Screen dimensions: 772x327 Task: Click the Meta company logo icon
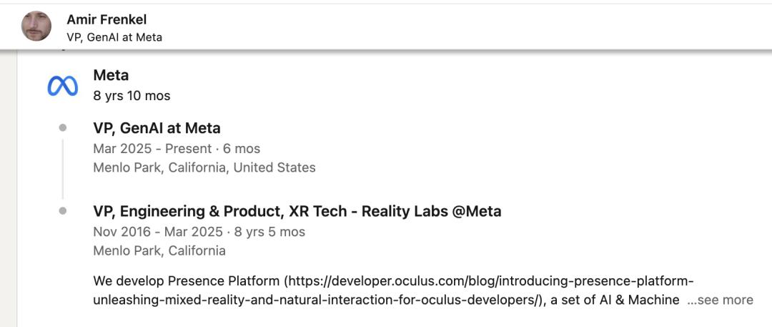point(62,86)
